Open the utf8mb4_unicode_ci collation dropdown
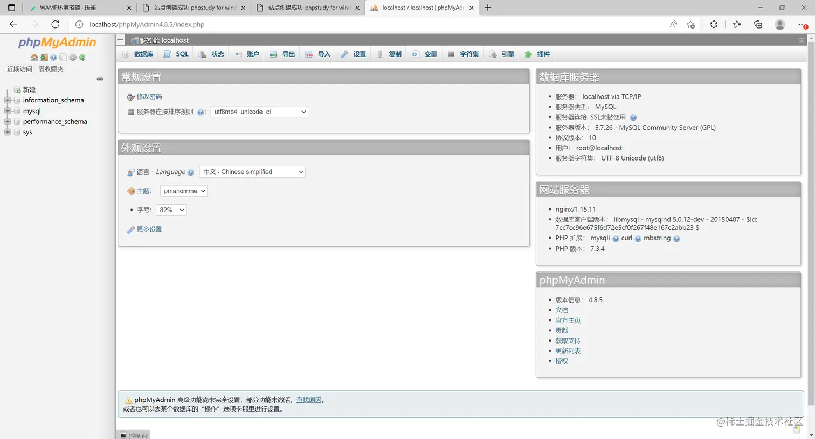Screen dimensions: 815x439 click(259, 112)
